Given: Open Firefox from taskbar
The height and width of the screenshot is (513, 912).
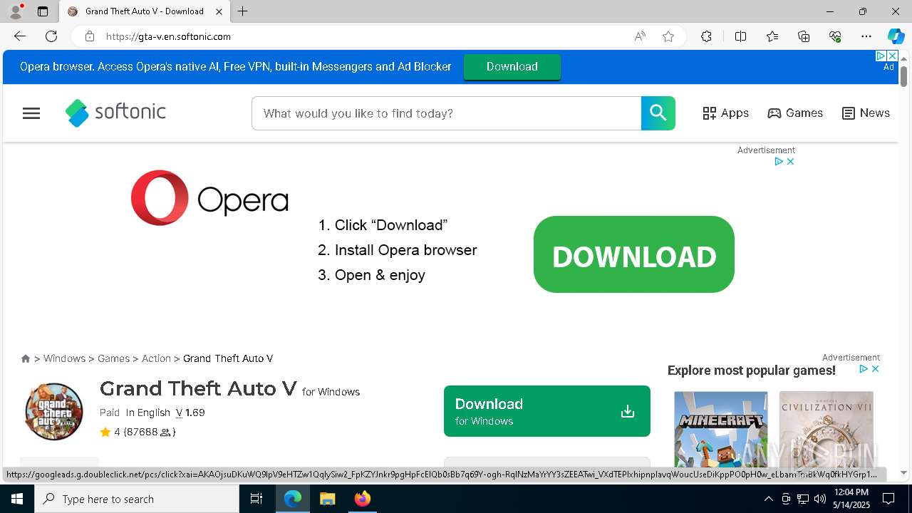Looking at the screenshot, I should (362, 499).
